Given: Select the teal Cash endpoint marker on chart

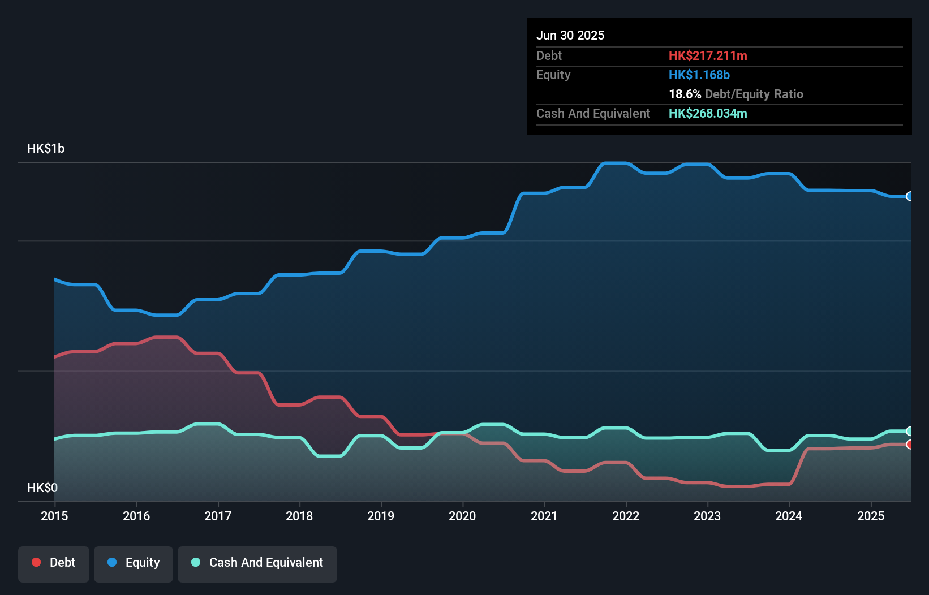Looking at the screenshot, I should pos(910,431).
